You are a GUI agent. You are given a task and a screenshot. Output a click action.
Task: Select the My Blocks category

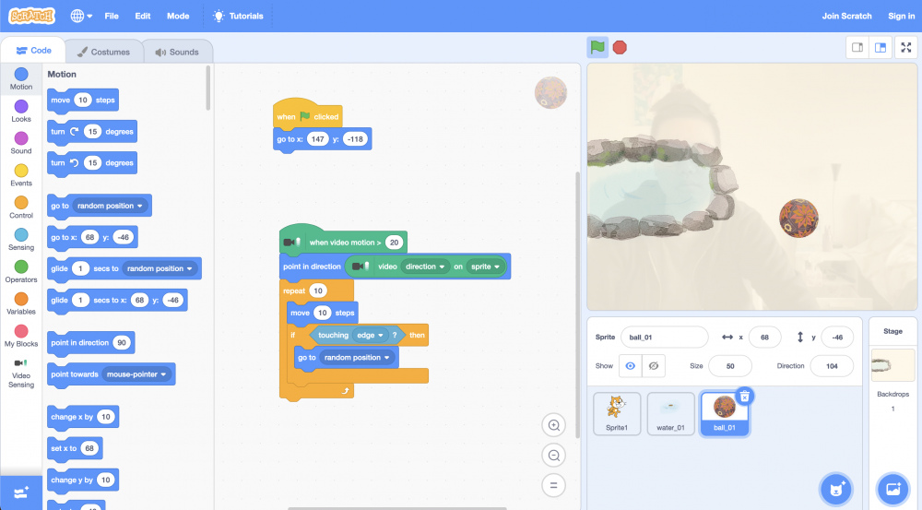click(21, 336)
